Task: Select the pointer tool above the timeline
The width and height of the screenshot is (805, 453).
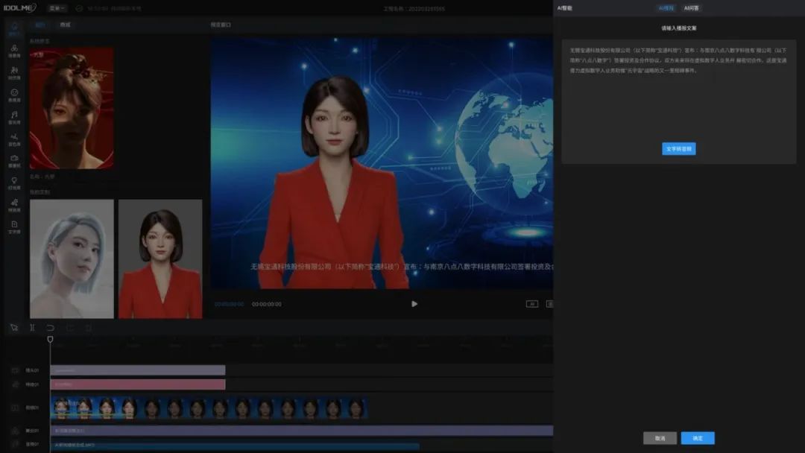Action: click(13, 326)
